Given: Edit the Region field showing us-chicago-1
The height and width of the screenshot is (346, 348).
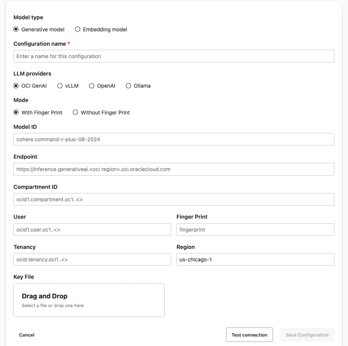Looking at the screenshot, I should [x=255, y=259].
